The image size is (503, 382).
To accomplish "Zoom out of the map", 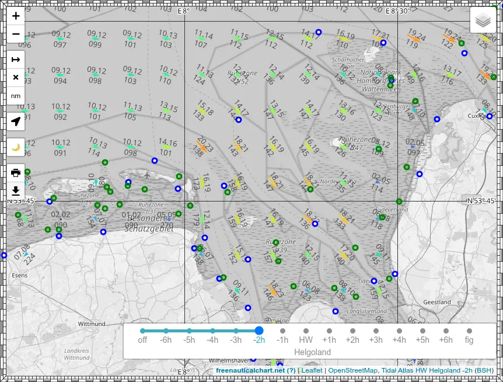I will point(16,34).
